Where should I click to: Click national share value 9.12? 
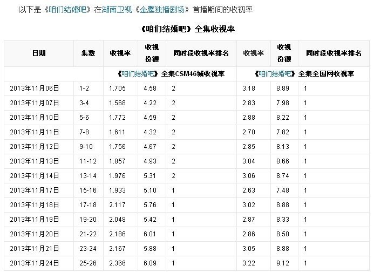pyautogui.click(x=283, y=263)
